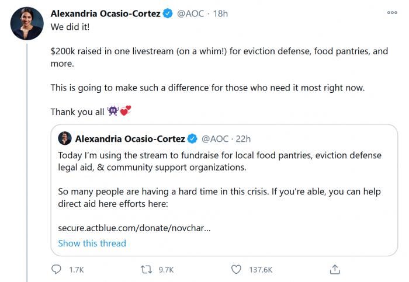Open the secure.actblue.com donate link
The width and height of the screenshot is (409, 282).
coord(134,228)
